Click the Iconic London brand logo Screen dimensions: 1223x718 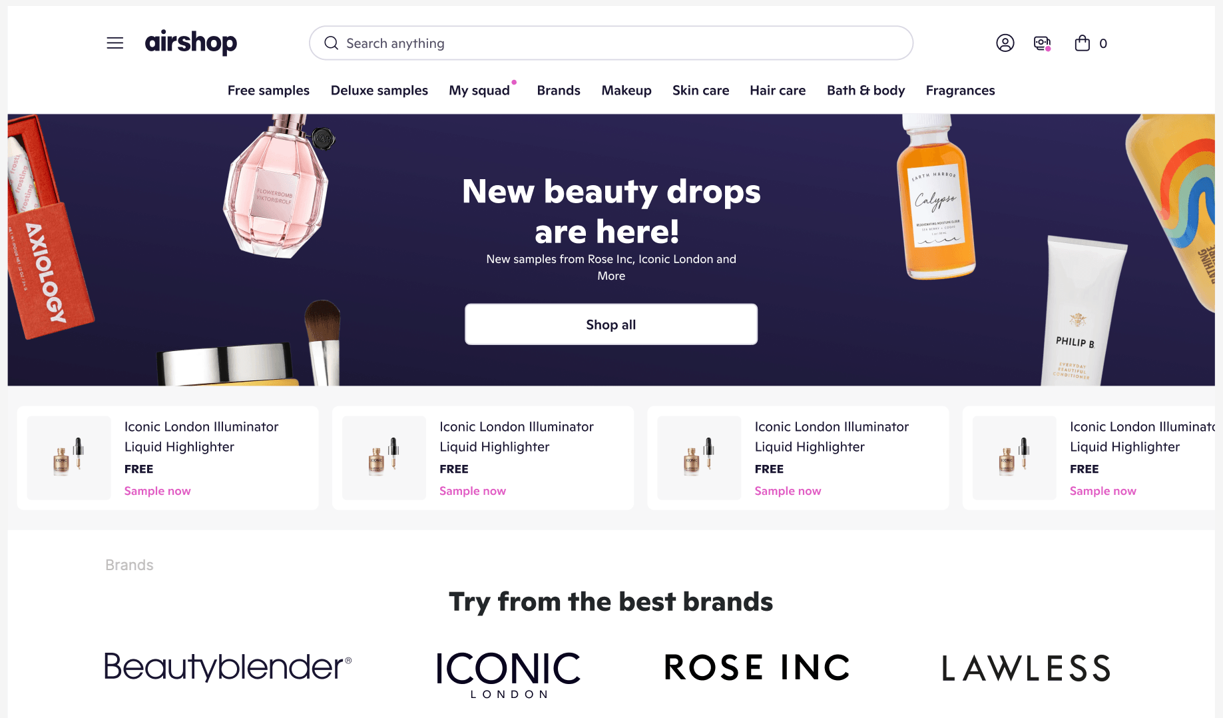click(509, 675)
